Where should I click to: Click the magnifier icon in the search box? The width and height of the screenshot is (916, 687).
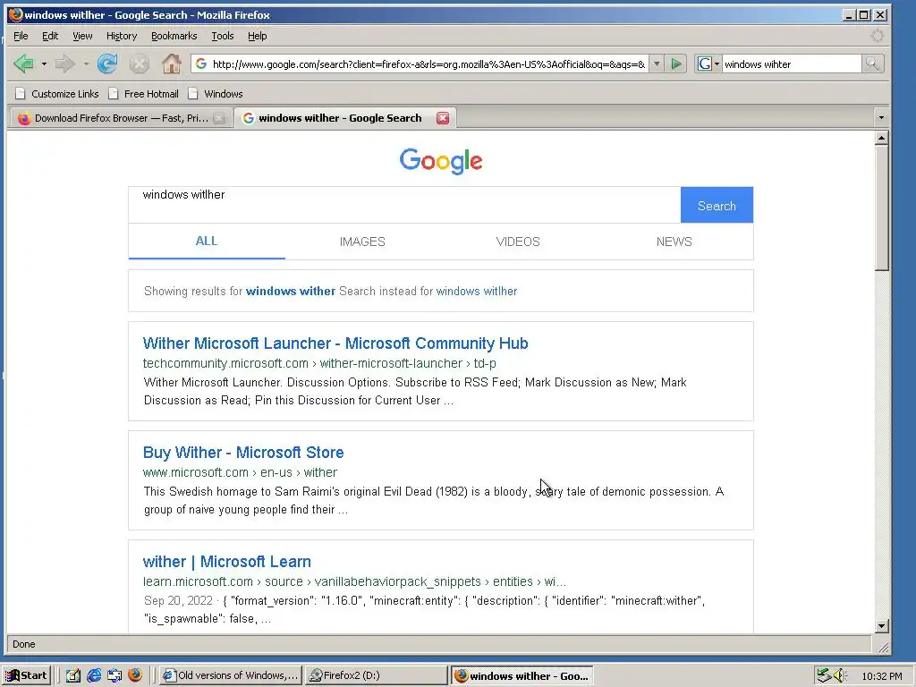(872, 64)
